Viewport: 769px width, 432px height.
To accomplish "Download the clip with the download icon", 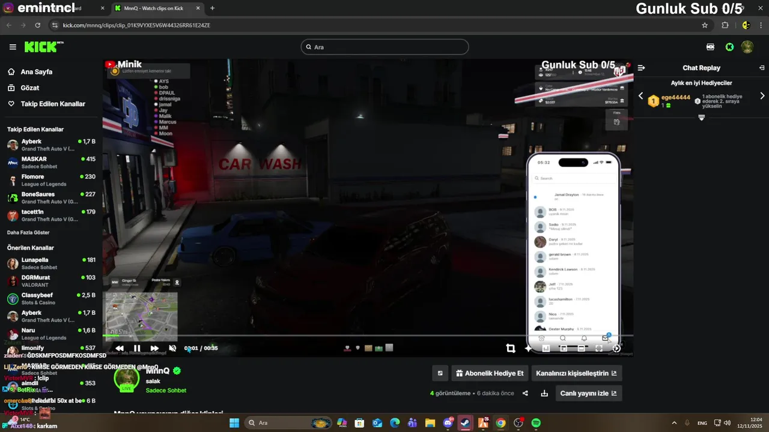I will point(544,394).
